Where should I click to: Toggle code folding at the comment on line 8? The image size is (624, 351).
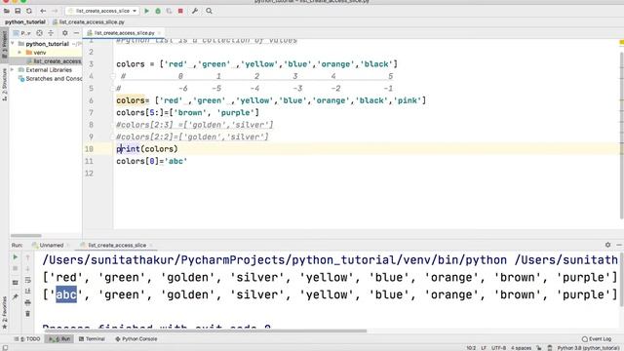113,125
